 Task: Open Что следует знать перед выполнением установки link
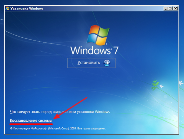click(x=60, y=112)
